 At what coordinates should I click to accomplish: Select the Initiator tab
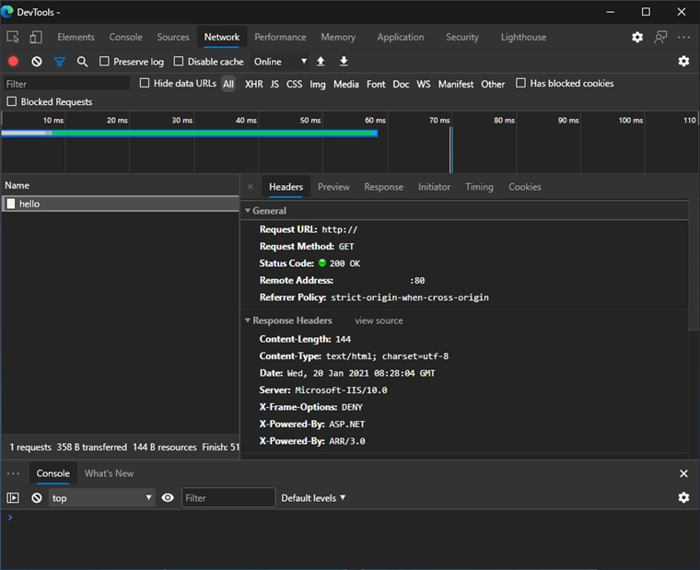(x=434, y=187)
